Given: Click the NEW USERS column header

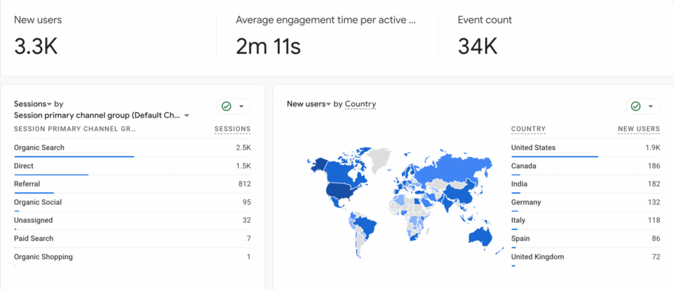Looking at the screenshot, I should pos(638,129).
